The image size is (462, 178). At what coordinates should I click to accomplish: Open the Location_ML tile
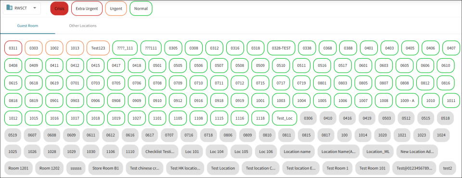click(378, 152)
